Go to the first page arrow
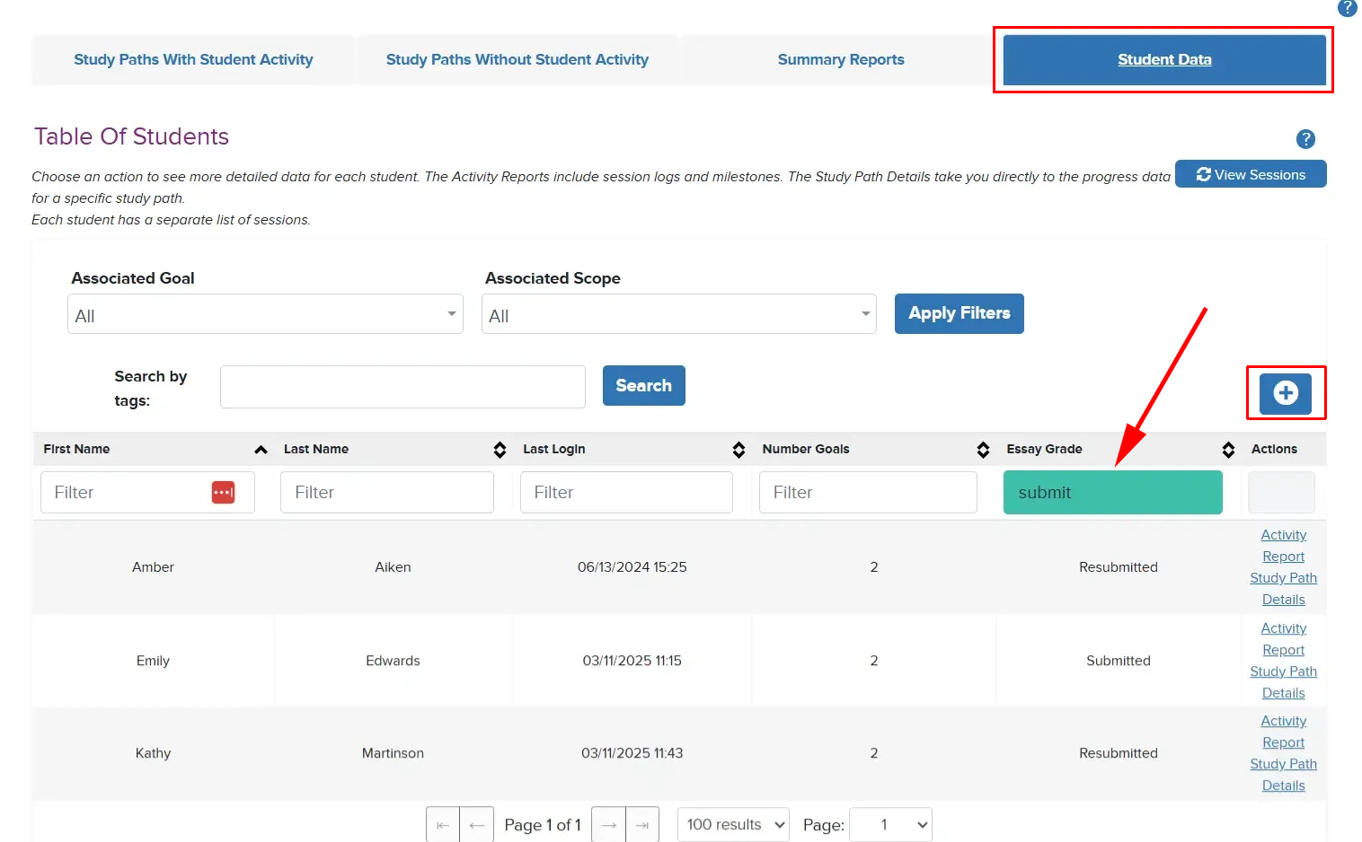1362x842 pixels. tap(443, 825)
